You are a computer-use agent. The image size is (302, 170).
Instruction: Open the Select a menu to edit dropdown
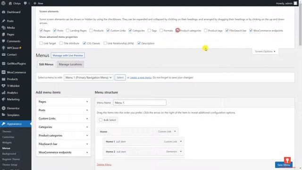click(88, 77)
